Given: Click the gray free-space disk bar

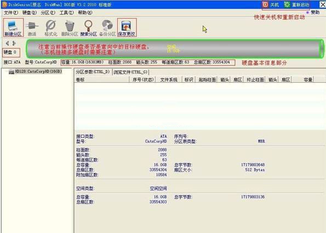Looking at the screenshot, I should tap(175, 49).
